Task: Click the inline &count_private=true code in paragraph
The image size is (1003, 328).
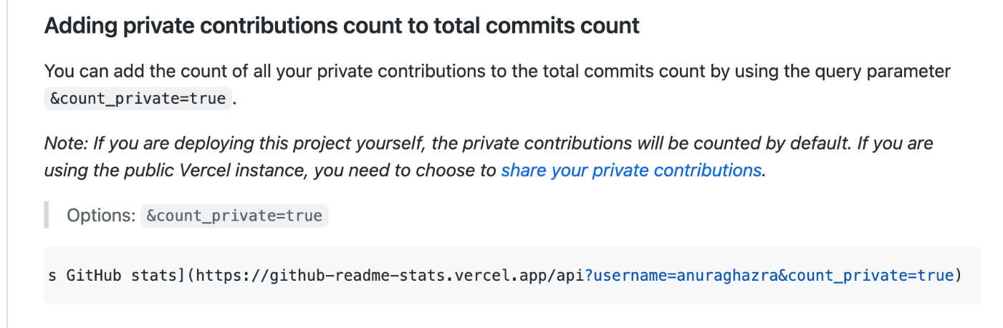Action: (x=139, y=99)
